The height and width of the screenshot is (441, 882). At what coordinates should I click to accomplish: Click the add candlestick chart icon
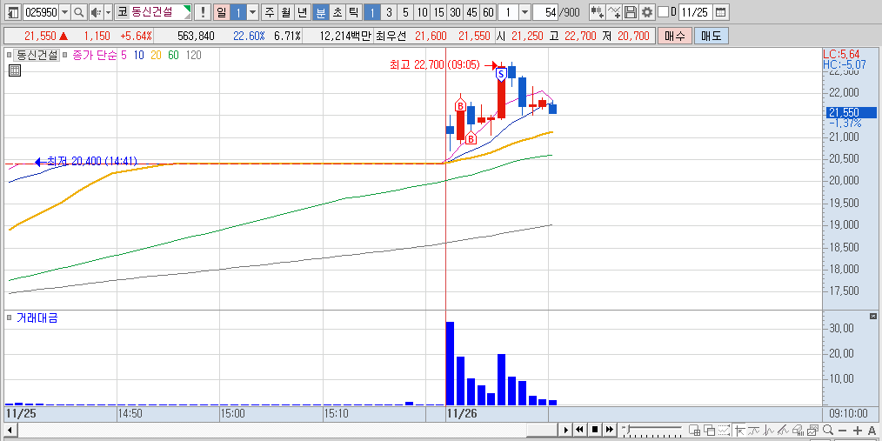(598, 12)
